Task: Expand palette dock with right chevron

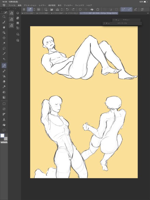Action: tap(20, 9)
